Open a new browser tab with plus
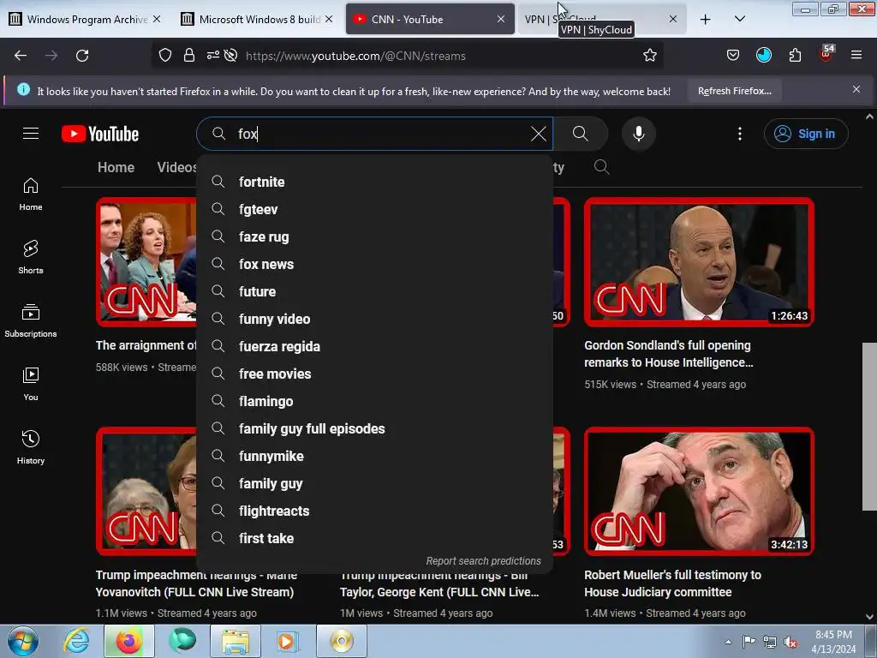The image size is (877, 658). [x=706, y=20]
